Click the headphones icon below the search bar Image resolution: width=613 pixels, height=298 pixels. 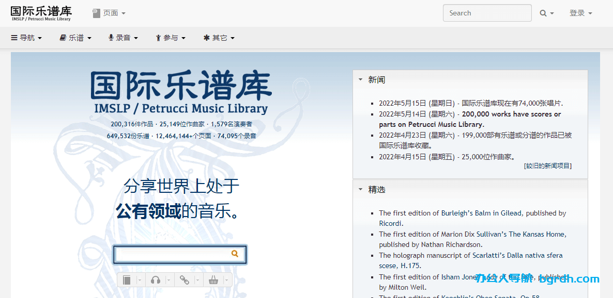(155, 280)
